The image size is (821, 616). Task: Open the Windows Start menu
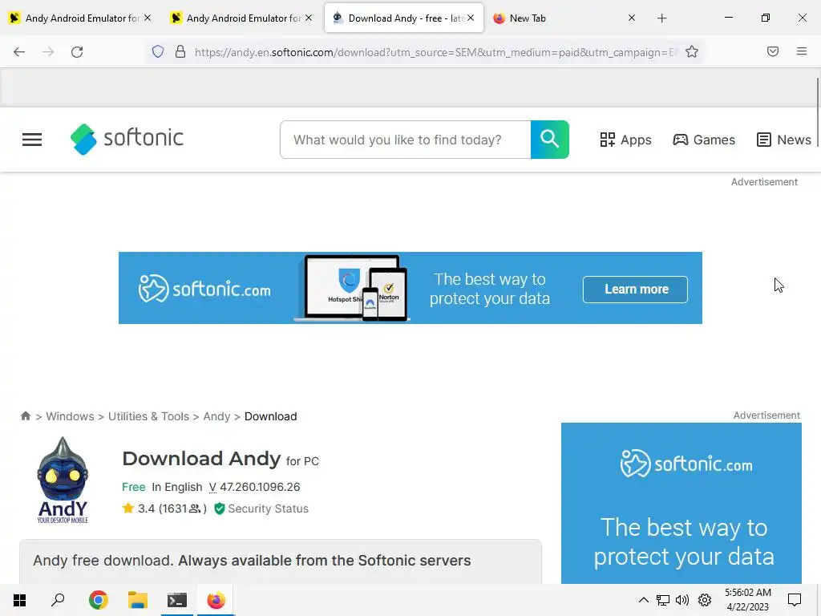tap(19, 600)
